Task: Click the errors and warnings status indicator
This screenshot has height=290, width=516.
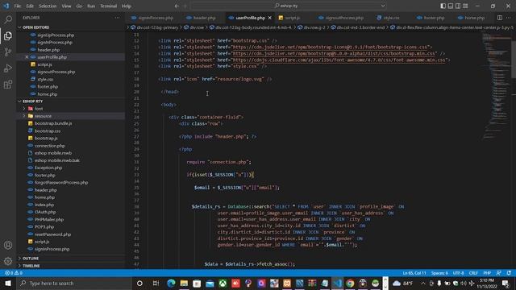Action: click(x=14, y=273)
